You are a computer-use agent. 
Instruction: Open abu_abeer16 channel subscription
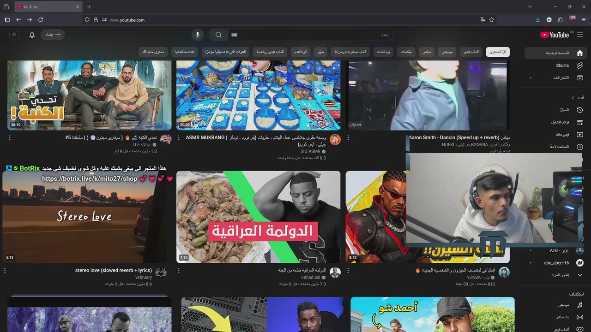tap(555, 263)
